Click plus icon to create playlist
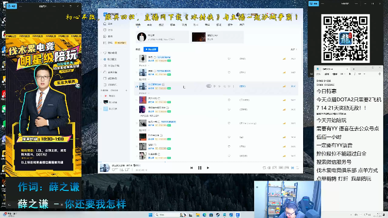Screen dimensions: 388x218 pos(126,91)
